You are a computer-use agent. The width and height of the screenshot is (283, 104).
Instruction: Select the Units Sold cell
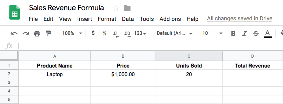pos(189,65)
